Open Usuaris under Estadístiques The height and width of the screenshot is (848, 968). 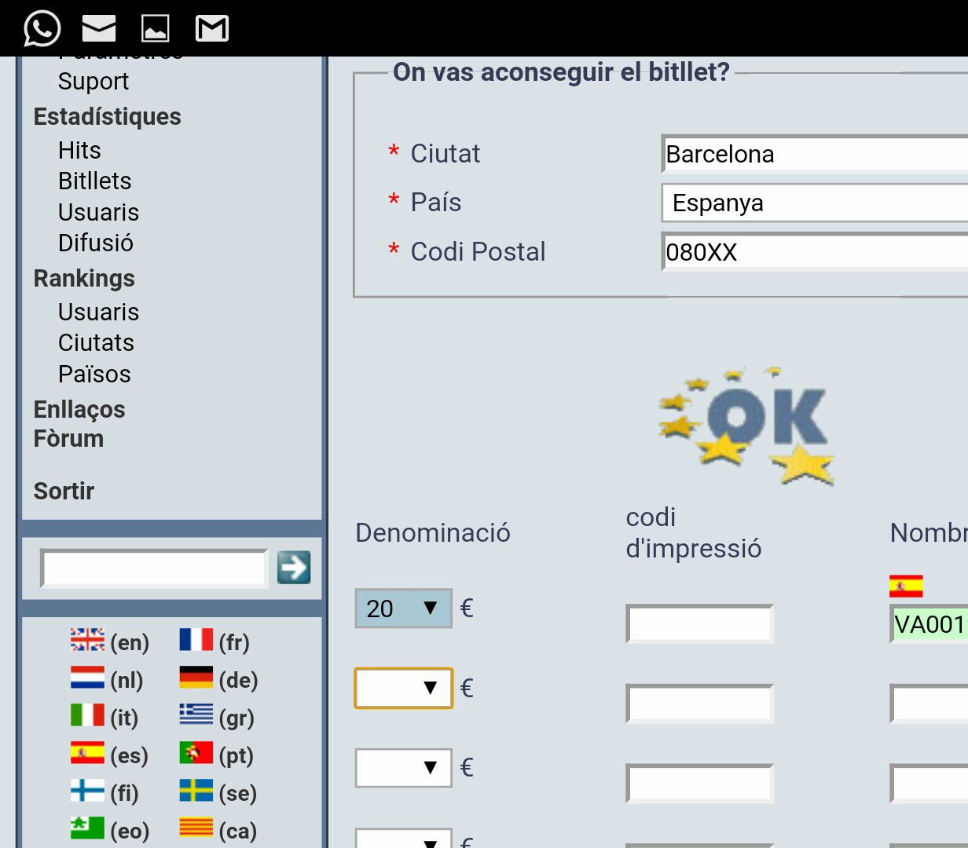(x=98, y=212)
